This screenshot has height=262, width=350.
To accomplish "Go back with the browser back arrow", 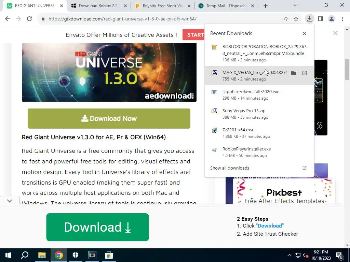I will pyautogui.click(x=8, y=19).
